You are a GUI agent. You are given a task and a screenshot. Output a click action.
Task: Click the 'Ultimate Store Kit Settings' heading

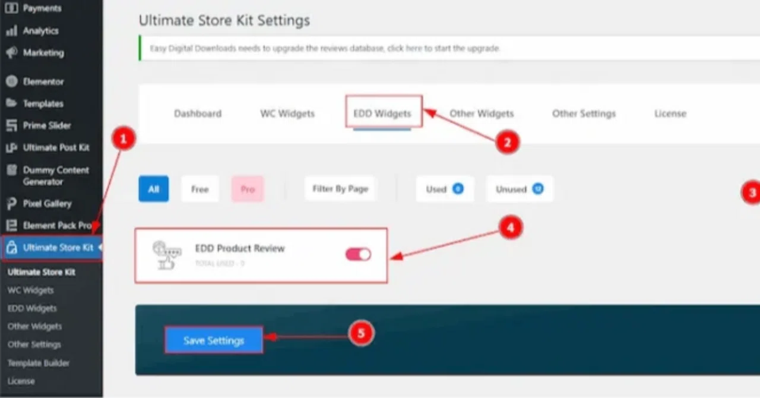(224, 20)
